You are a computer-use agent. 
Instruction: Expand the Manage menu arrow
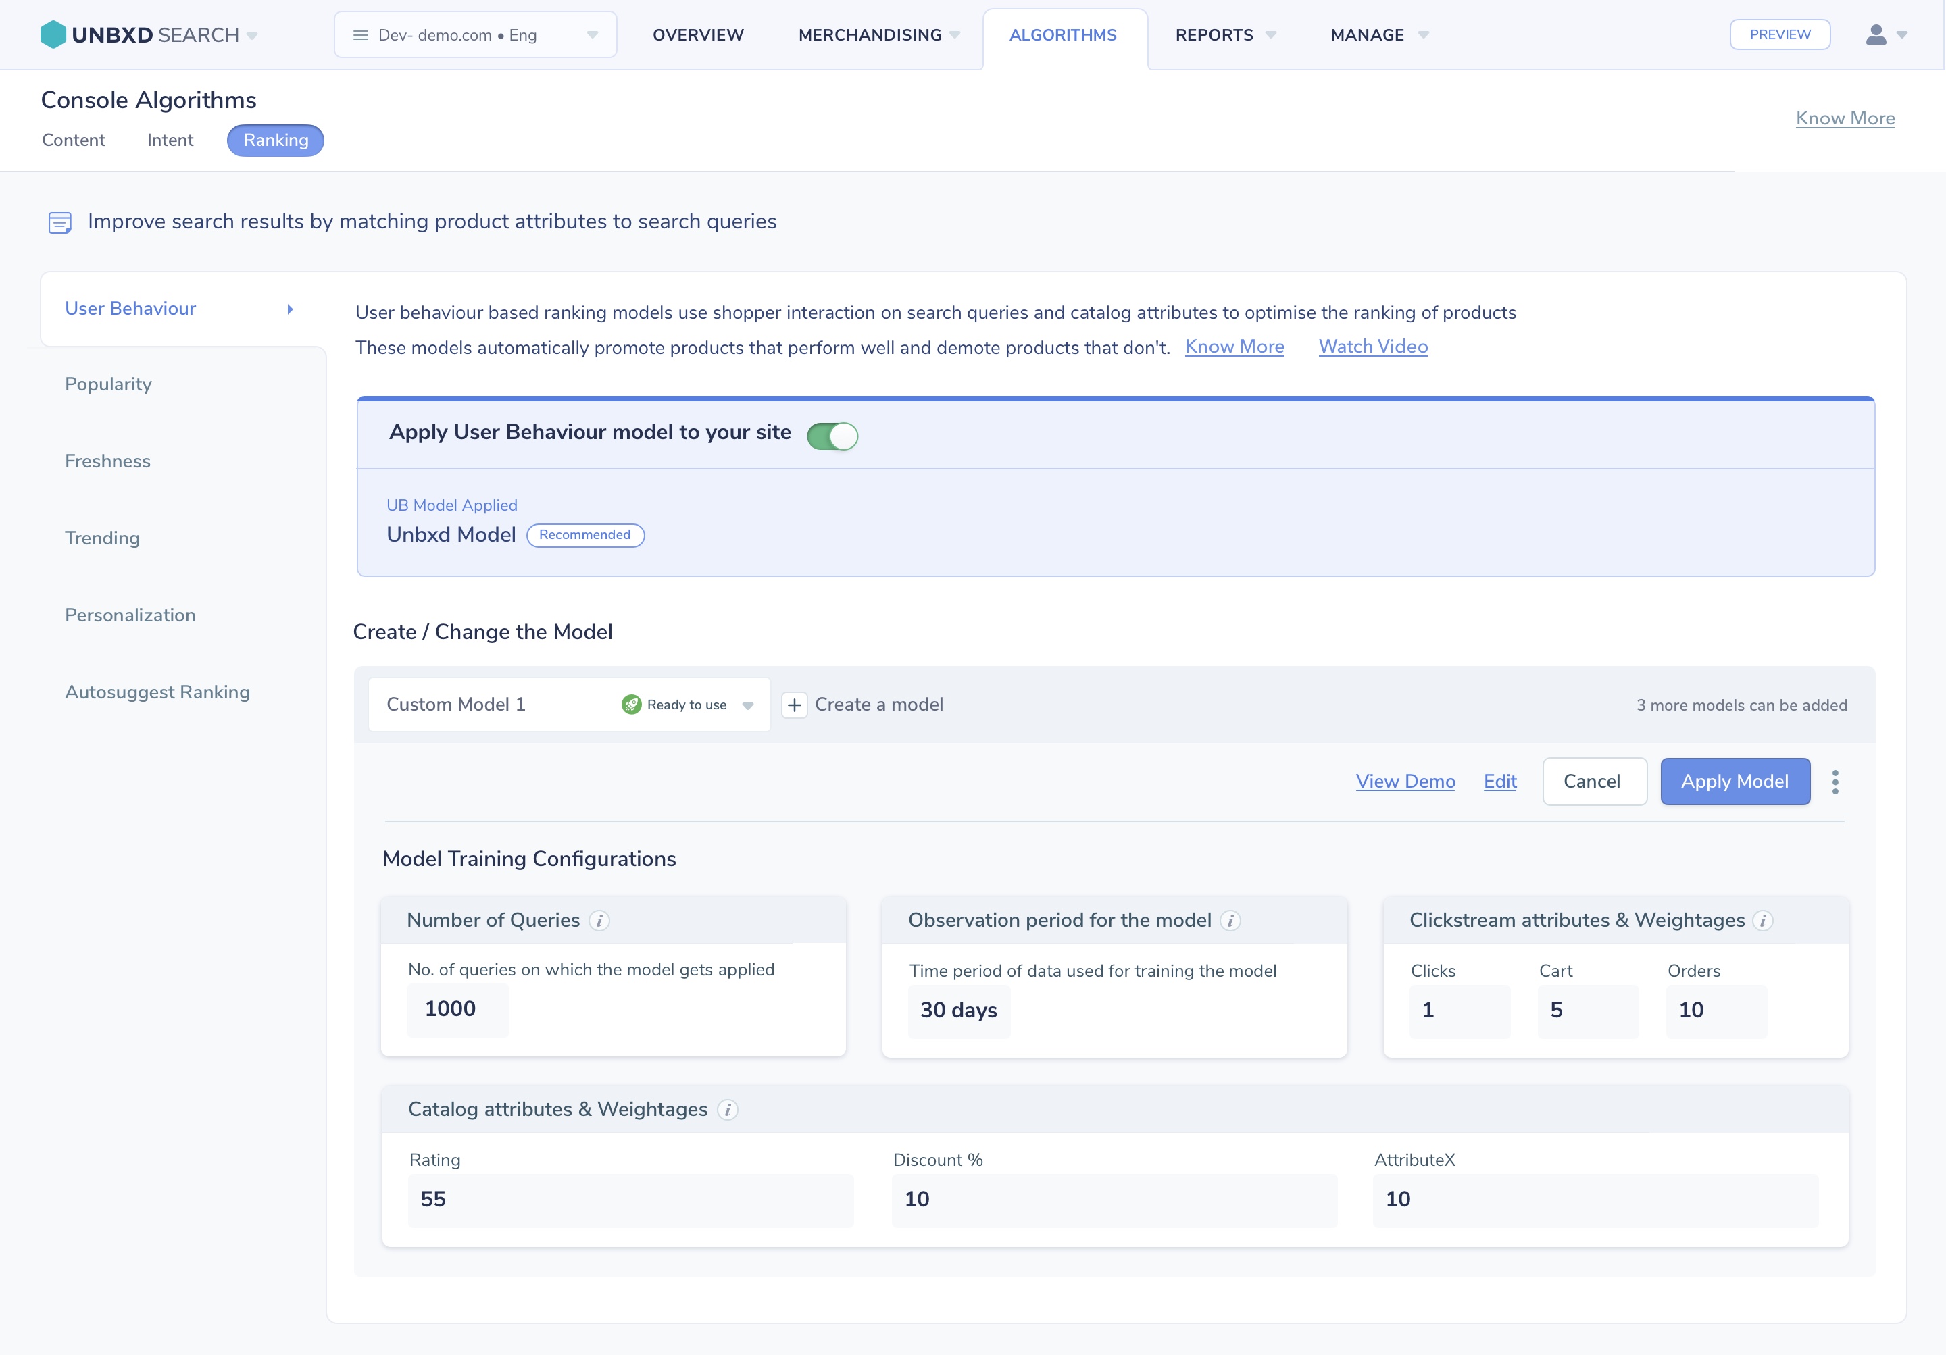pyautogui.click(x=1423, y=36)
